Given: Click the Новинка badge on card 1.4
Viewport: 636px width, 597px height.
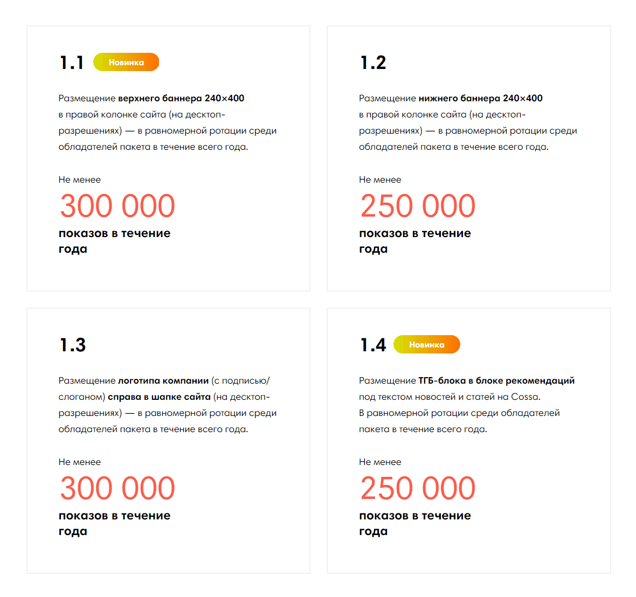Looking at the screenshot, I should point(427,344).
